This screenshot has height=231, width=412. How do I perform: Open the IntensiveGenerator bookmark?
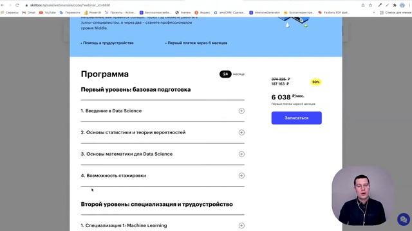(x=265, y=13)
